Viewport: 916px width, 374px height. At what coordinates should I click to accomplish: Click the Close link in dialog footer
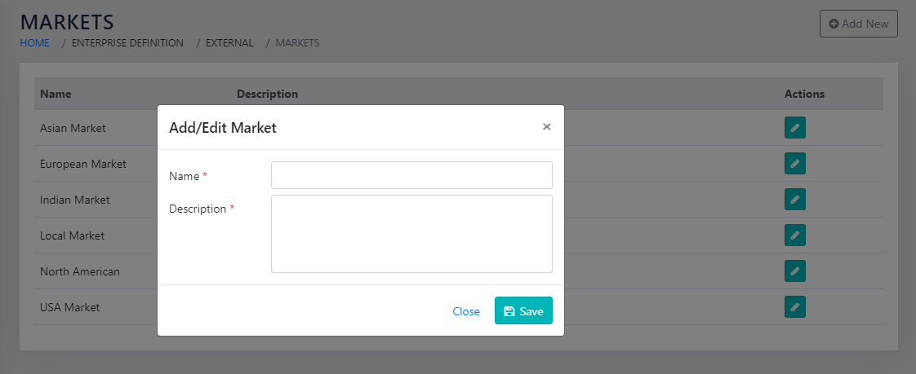click(466, 311)
